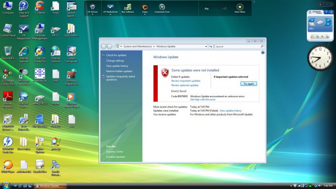336x189 pixels.
Task: Open Windows Firewall desktop shortcut
Action: [x=72, y=77]
